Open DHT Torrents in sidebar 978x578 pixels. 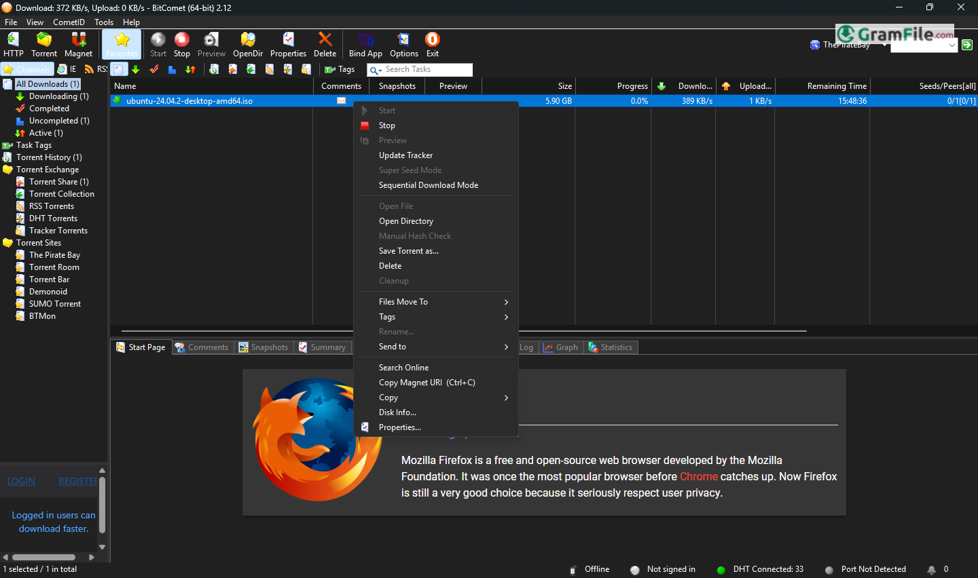click(x=53, y=218)
